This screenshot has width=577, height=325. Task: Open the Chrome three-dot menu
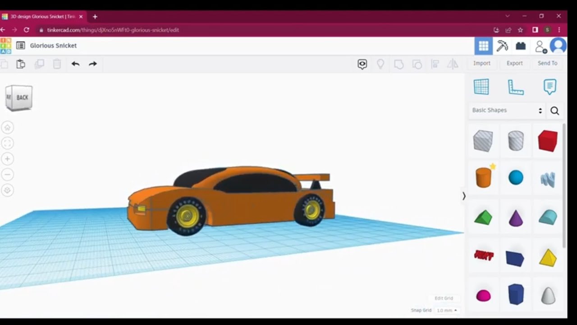coord(559,30)
